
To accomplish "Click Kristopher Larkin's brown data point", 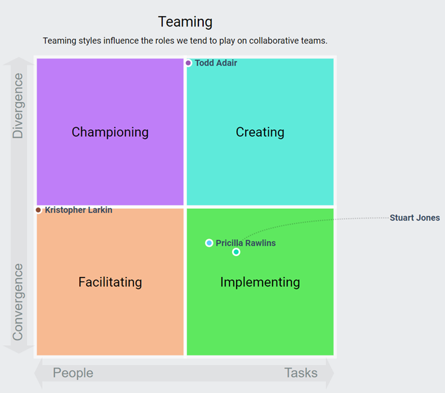I will coord(38,210).
